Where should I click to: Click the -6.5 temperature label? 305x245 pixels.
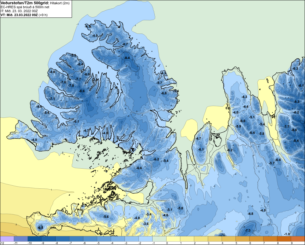point(40,228)
